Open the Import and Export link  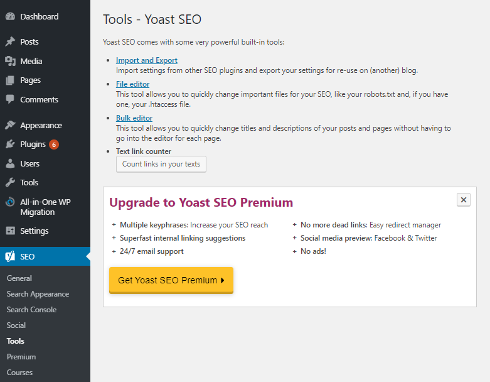pyautogui.click(x=147, y=60)
